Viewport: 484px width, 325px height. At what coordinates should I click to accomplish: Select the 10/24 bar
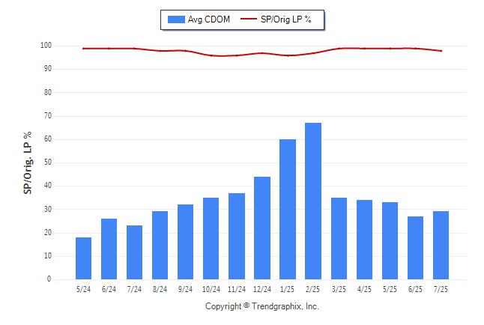pyautogui.click(x=211, y=239)
